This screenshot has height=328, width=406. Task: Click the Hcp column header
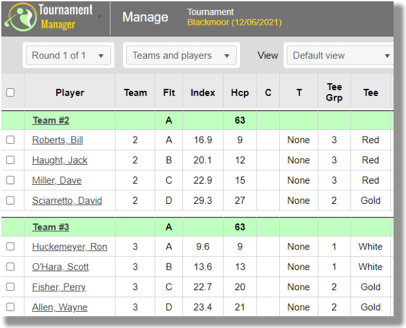point(240,93)
